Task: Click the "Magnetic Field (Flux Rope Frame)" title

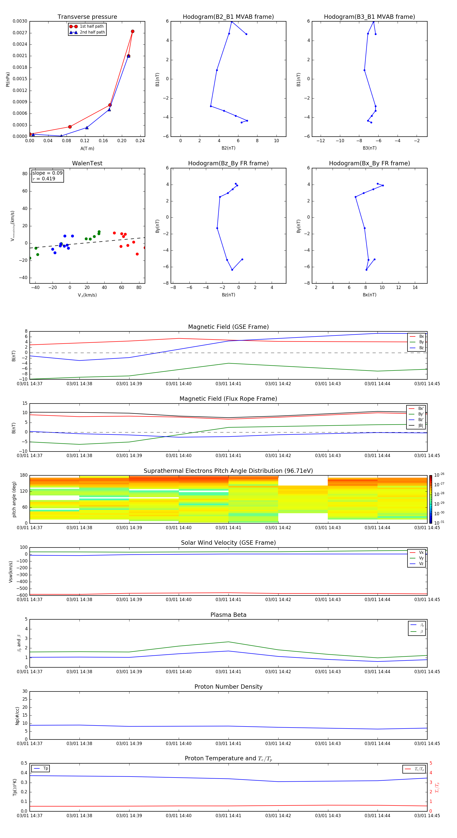Action: (x=228, y=399)
